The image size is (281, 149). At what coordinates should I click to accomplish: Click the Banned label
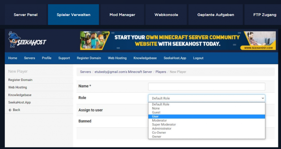click(x=85, y=121)
